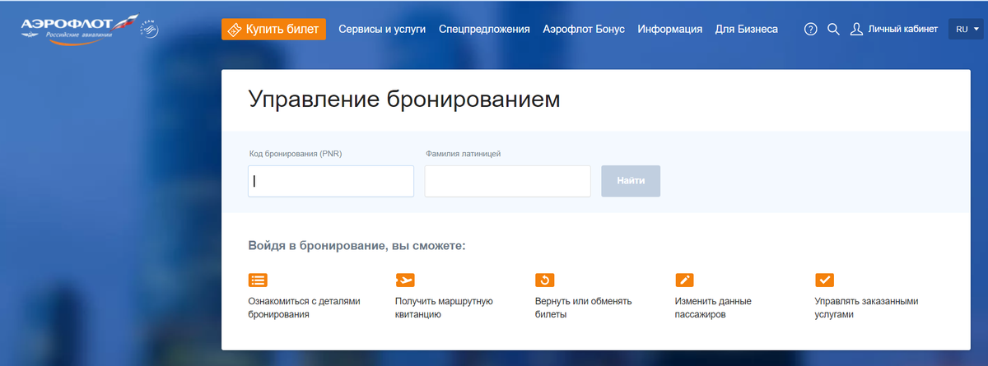Click Получить маршрутную квитанцию text

coord(444,308)
